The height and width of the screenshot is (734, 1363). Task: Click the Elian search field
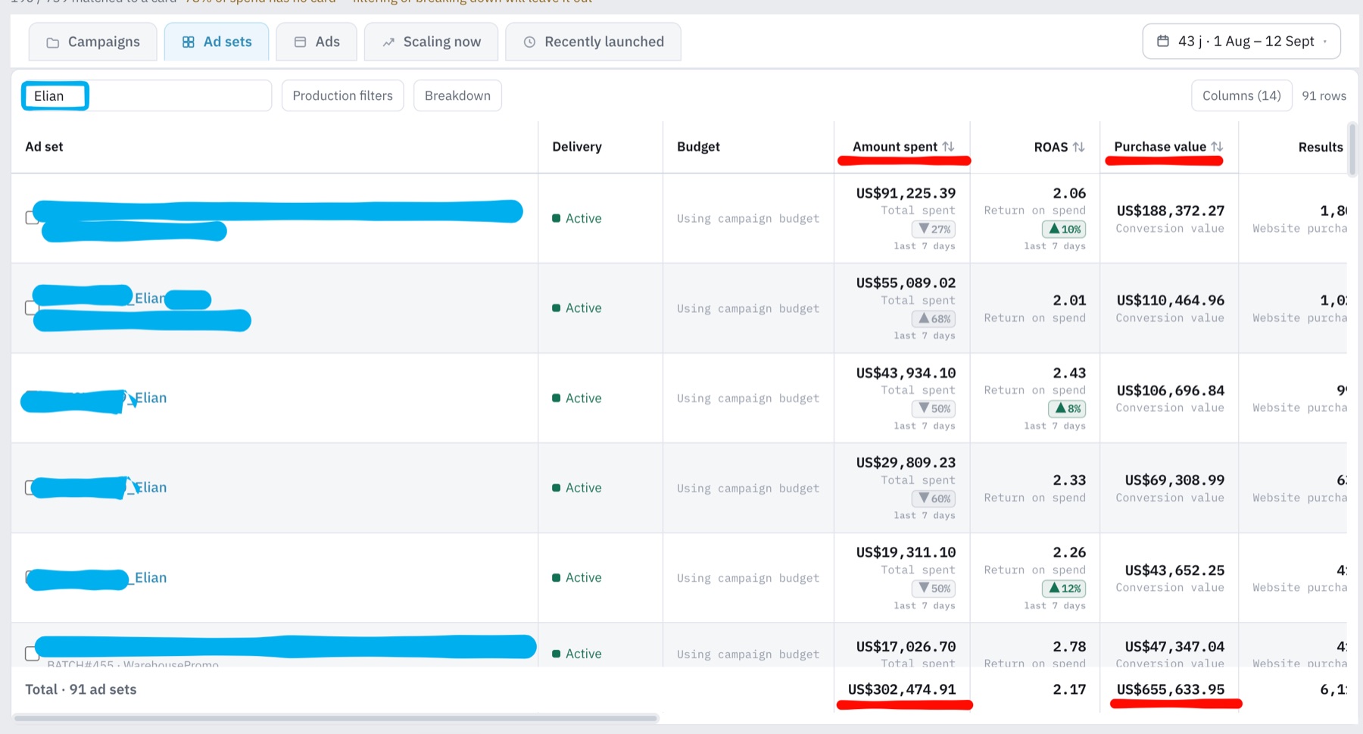pyautogui.click(x=146, y=95)
